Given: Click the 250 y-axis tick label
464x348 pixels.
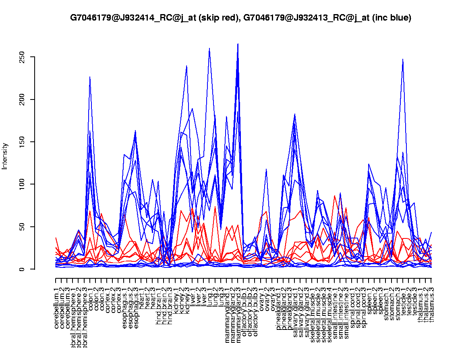Looking at the screenshot, I should pos(23,57).
